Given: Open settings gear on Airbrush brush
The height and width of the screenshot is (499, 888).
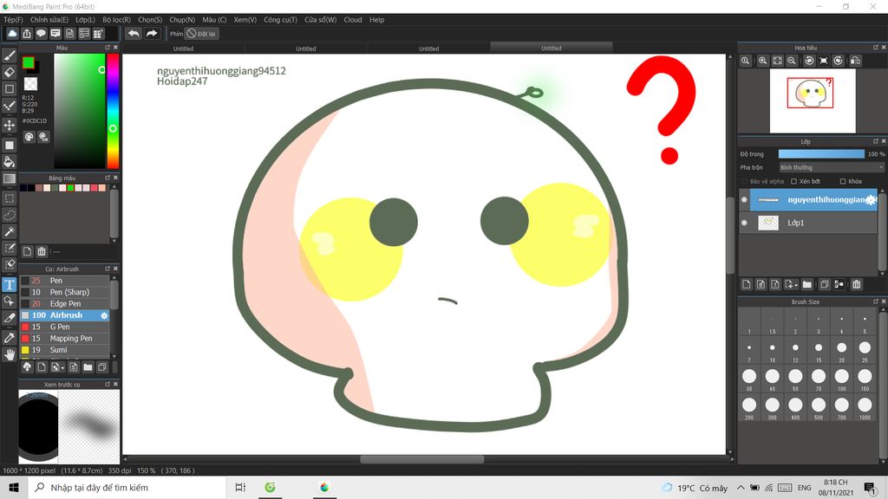Looking at the screenshot, I should [x=104, y=315].
